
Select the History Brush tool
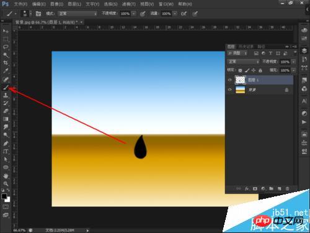coord(6,103)
